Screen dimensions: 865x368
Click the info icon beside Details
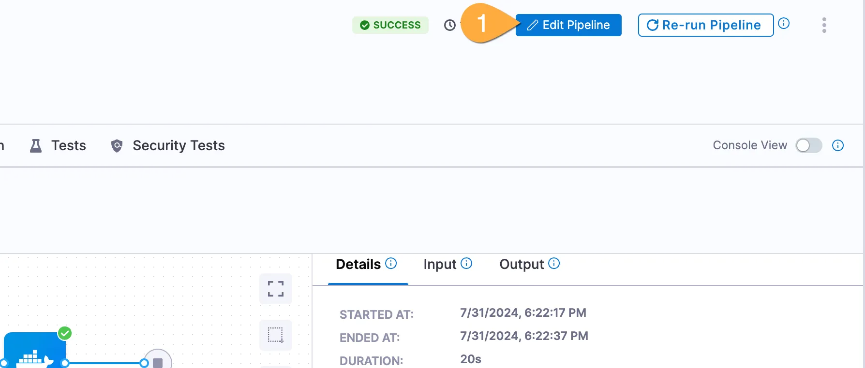click(391, 263)
